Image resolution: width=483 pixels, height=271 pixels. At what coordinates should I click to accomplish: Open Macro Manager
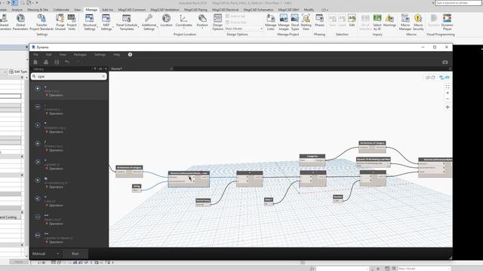point(405,22)
